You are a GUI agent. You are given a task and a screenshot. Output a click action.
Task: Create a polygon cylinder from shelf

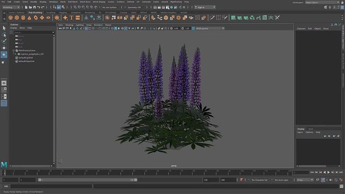click(x=23, y=18)
